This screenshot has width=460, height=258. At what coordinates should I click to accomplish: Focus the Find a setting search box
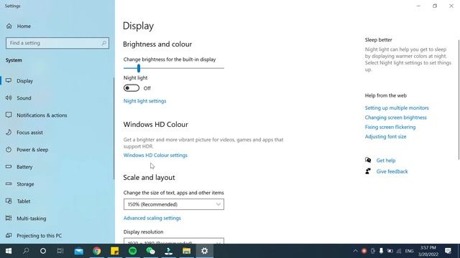(x=57, y=43)
